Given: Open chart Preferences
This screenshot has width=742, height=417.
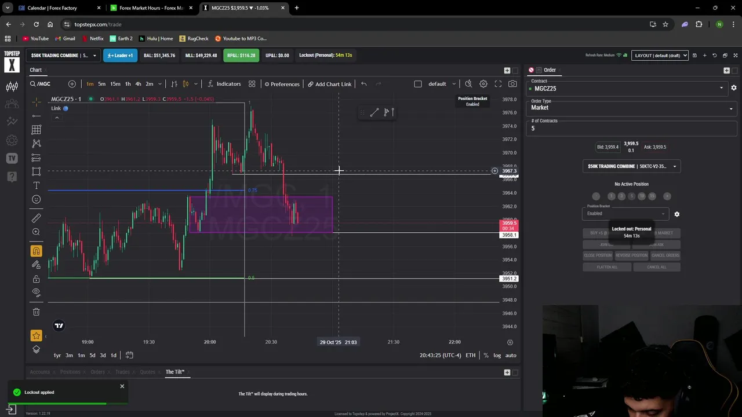Looking at the screenshot, I should 282,84.
